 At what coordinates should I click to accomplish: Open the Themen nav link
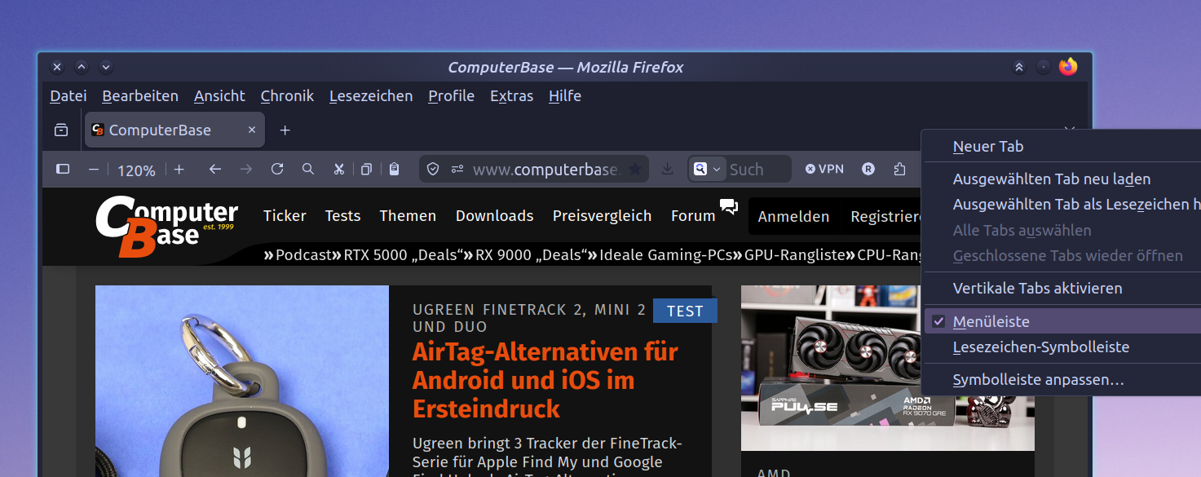[408, 216]
